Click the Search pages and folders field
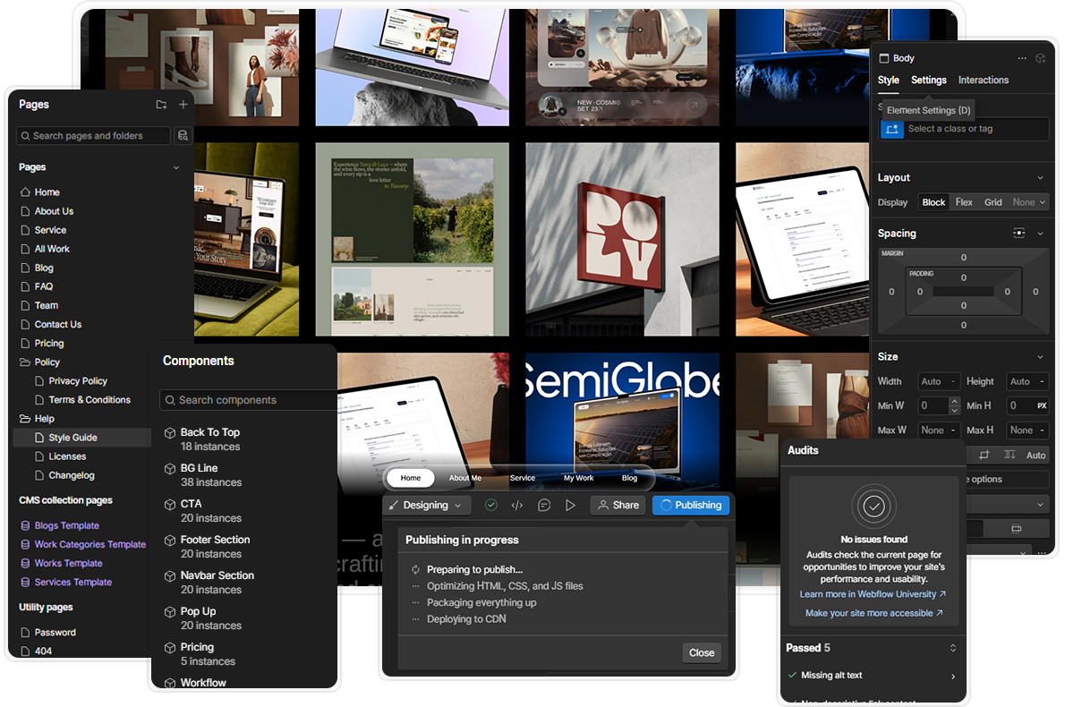 click(93, 136)
